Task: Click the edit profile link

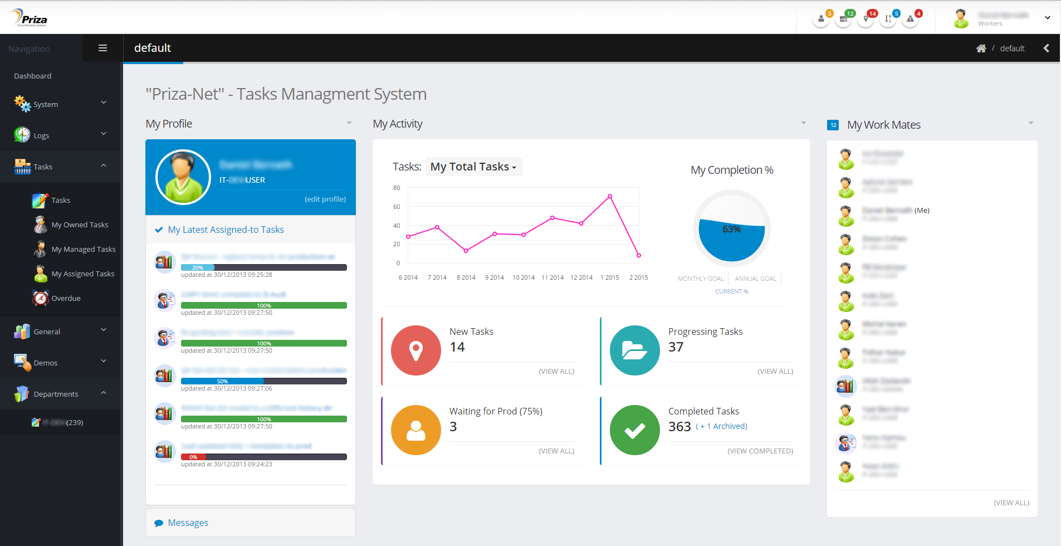Action: pyautogui.click(x=325, y=199)
